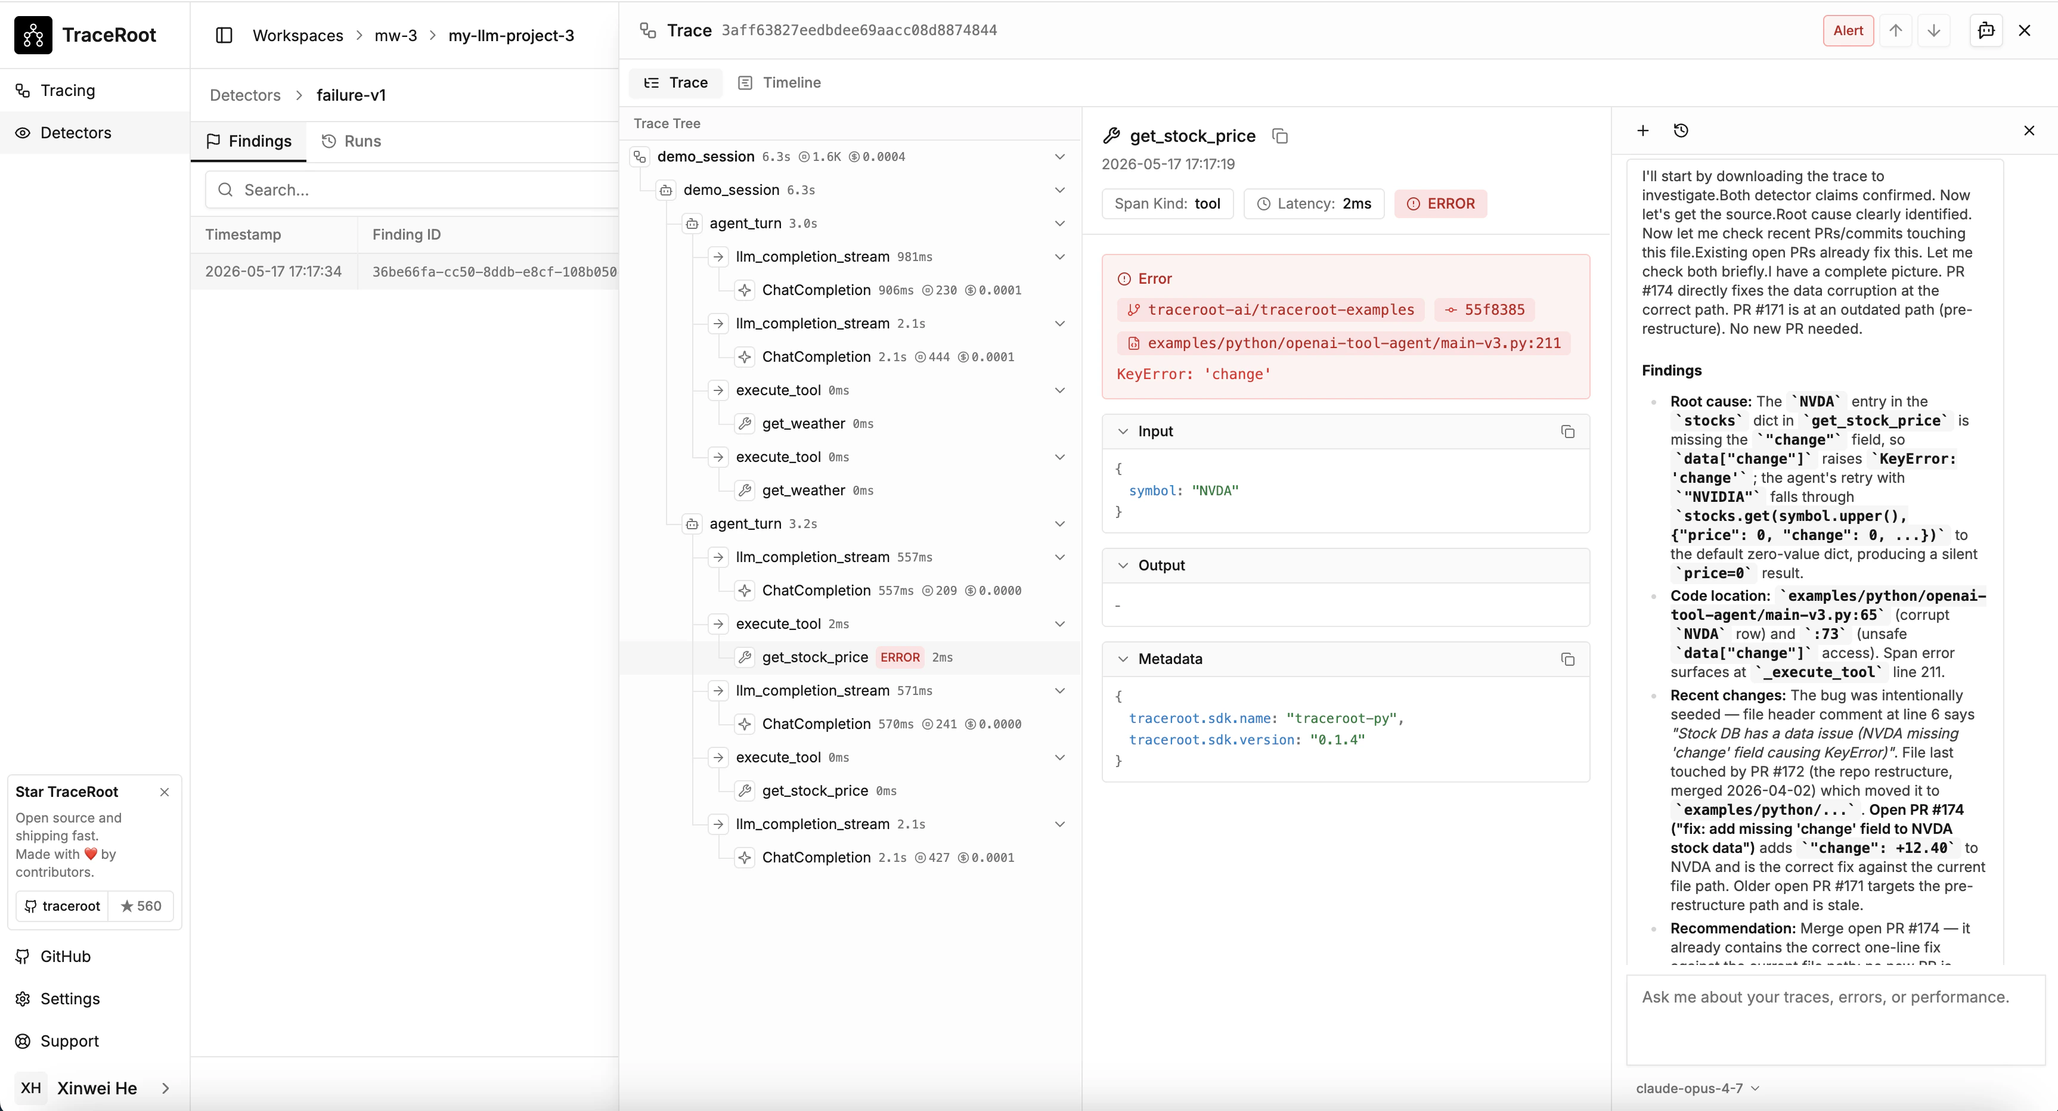2058x1111 pixels.
Task: Select the llm_completion_stream 557ms span
Action: (850, 557)
